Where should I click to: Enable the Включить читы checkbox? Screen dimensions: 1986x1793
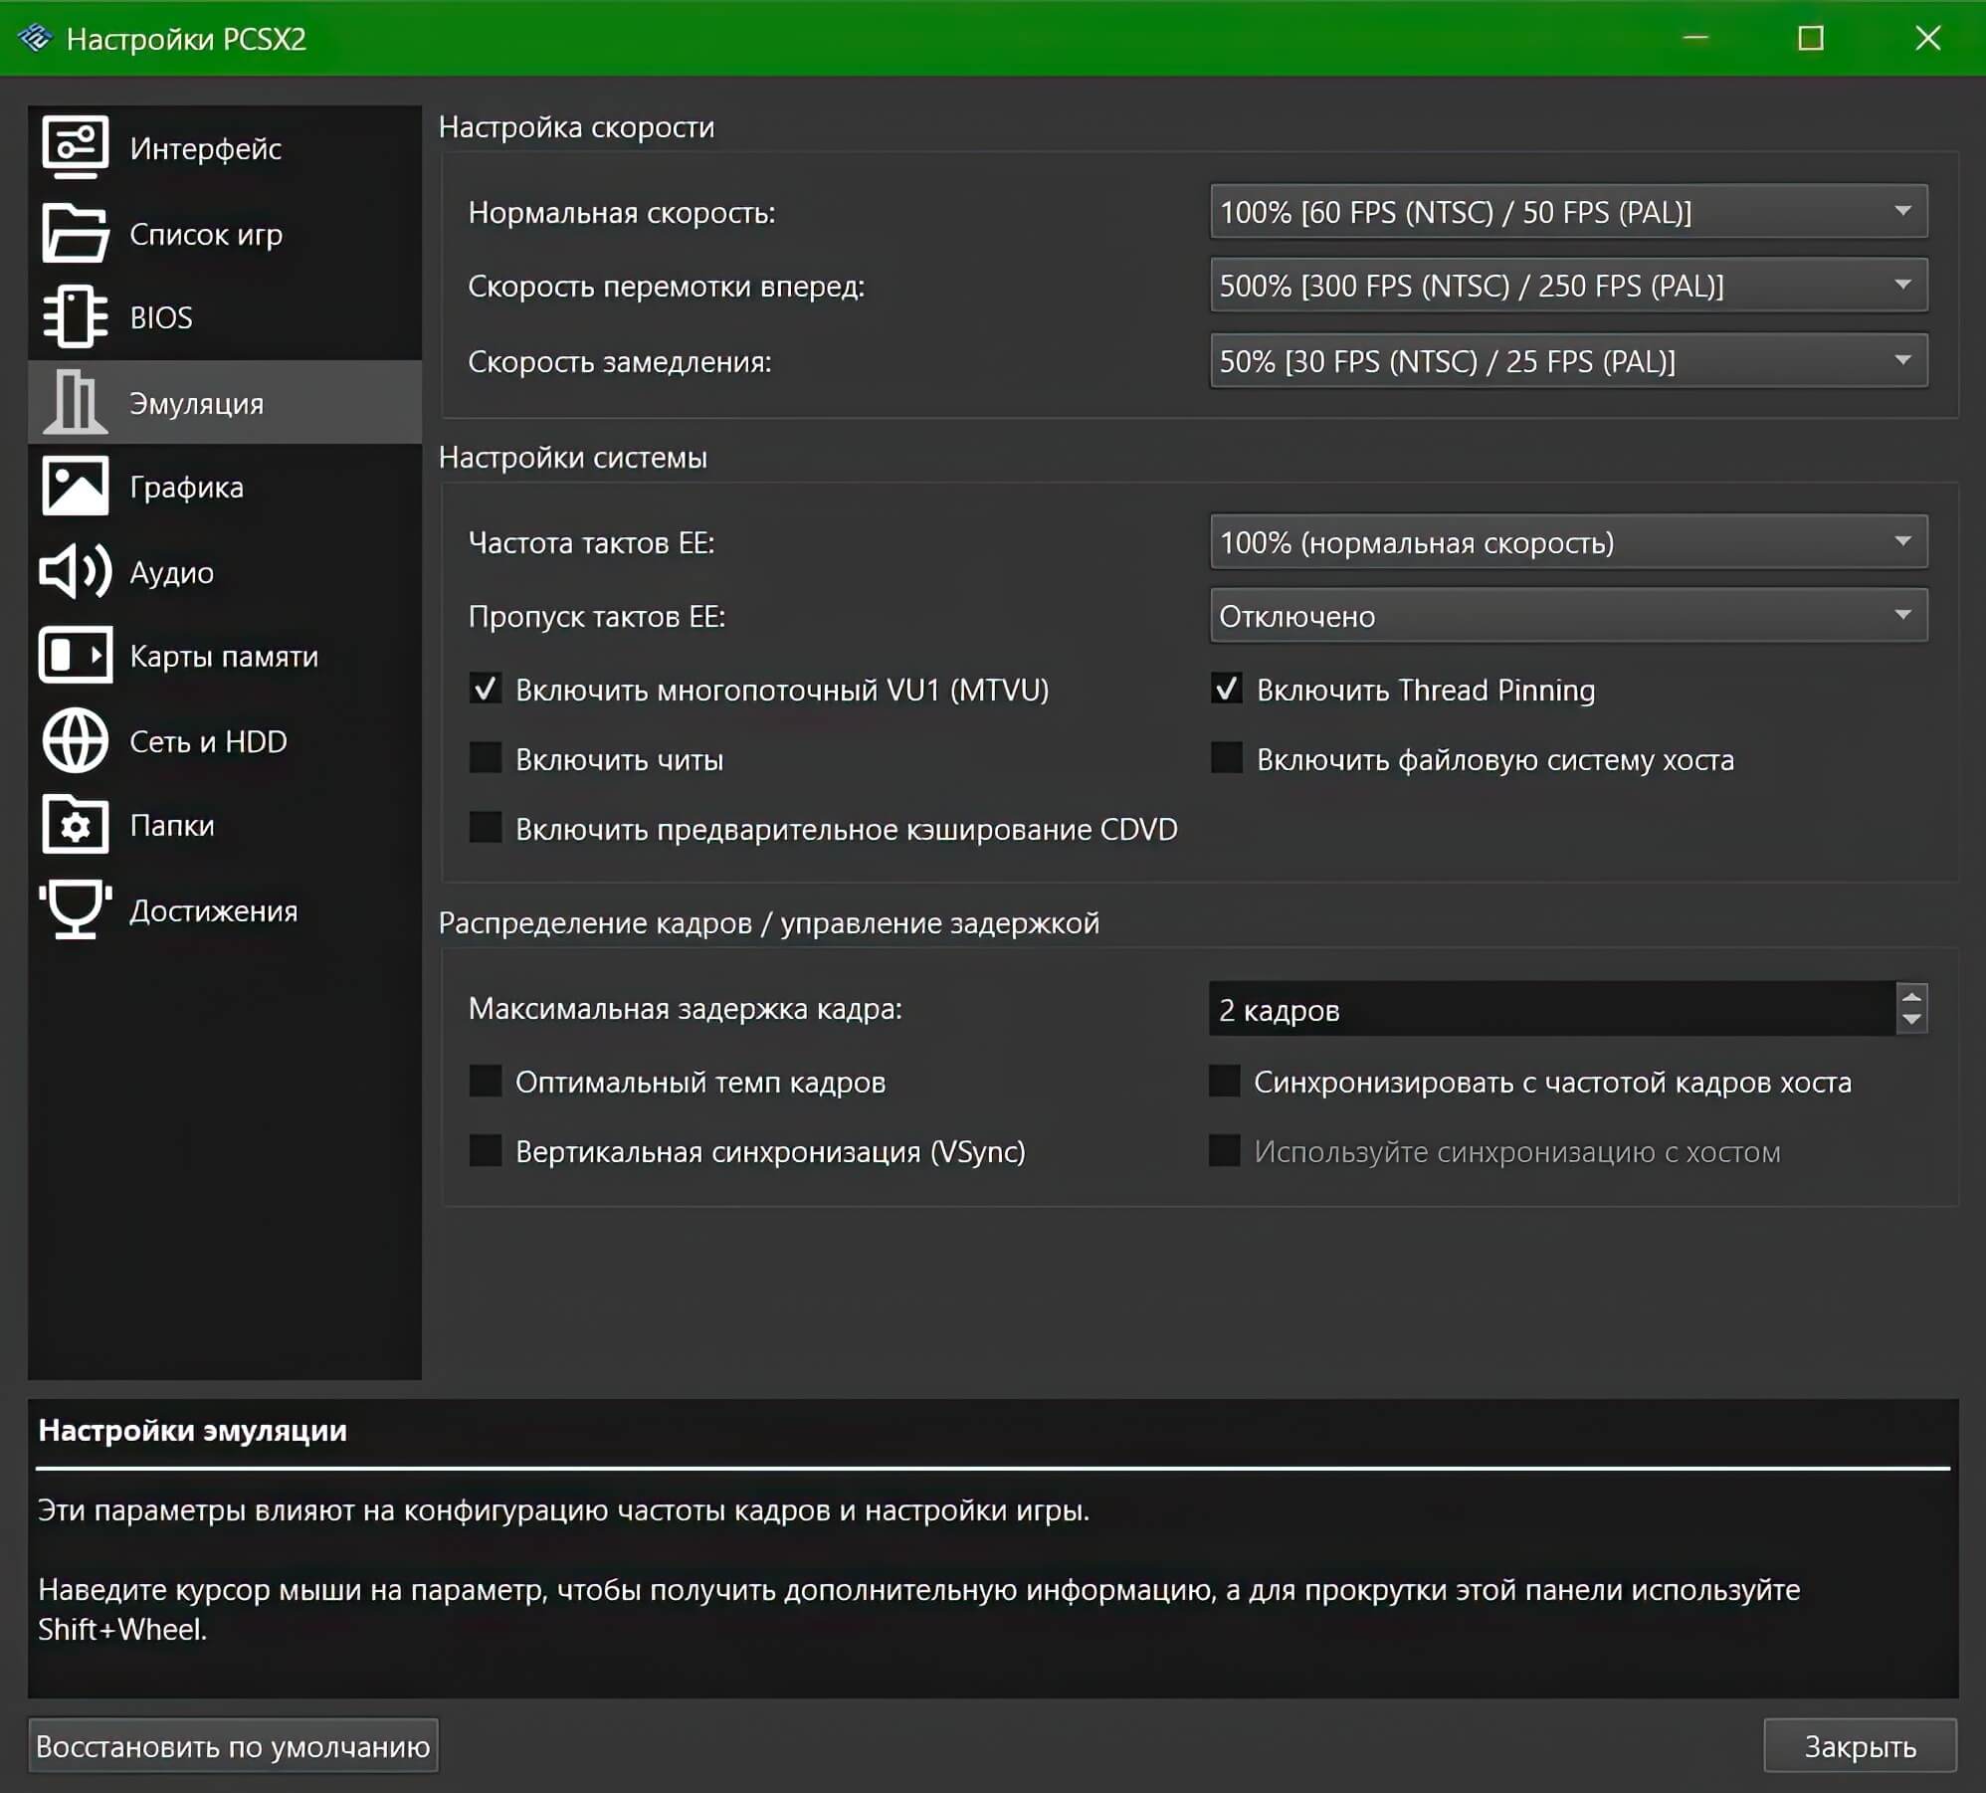pos(486,759)
